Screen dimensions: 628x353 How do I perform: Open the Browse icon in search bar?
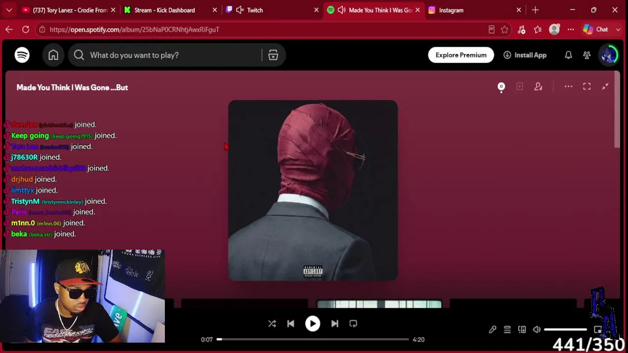coord(273,55)
